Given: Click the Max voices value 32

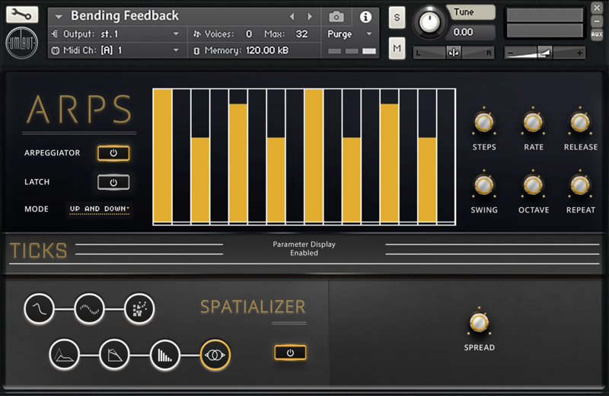Looking at the screenshot, I should [x=301, y=34].
